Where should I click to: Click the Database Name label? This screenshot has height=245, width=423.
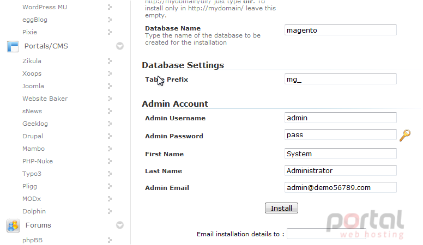coord(173,28)
